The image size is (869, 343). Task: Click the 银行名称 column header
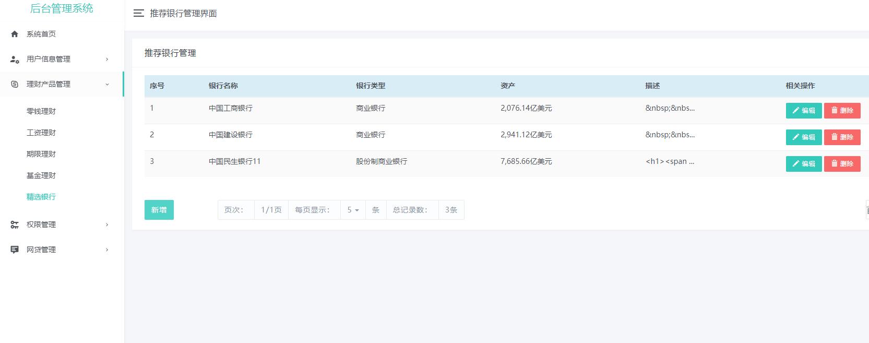click(223, 86)
